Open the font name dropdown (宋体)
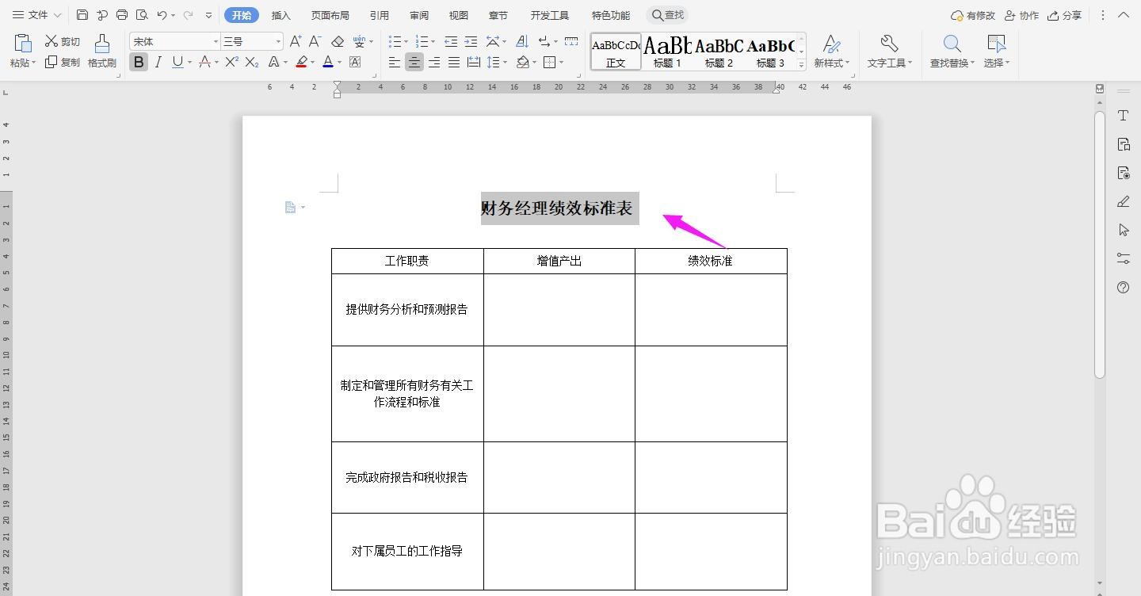The width and height of the screenshot is (1141, 596). click(216, 41)
